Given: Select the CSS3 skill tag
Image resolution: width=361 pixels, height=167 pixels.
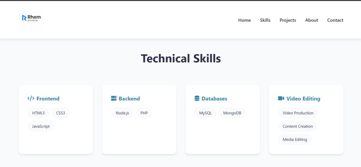Looking at the screenshot, I should [60, 113].
